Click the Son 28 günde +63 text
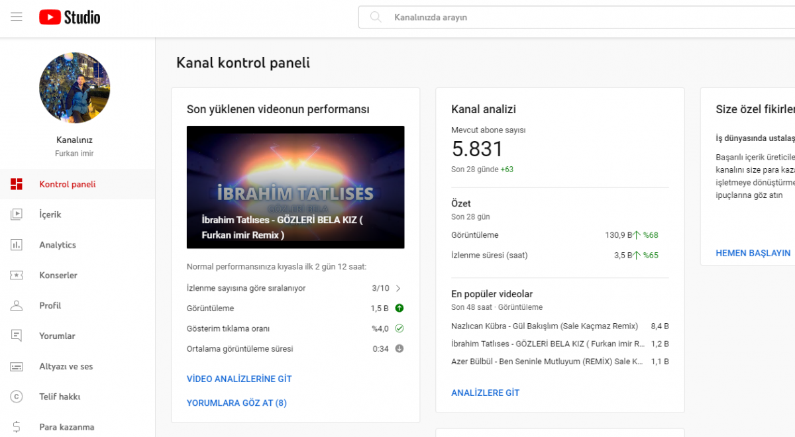The height and width of the screenshot is (437, 795). coord(482,170)
